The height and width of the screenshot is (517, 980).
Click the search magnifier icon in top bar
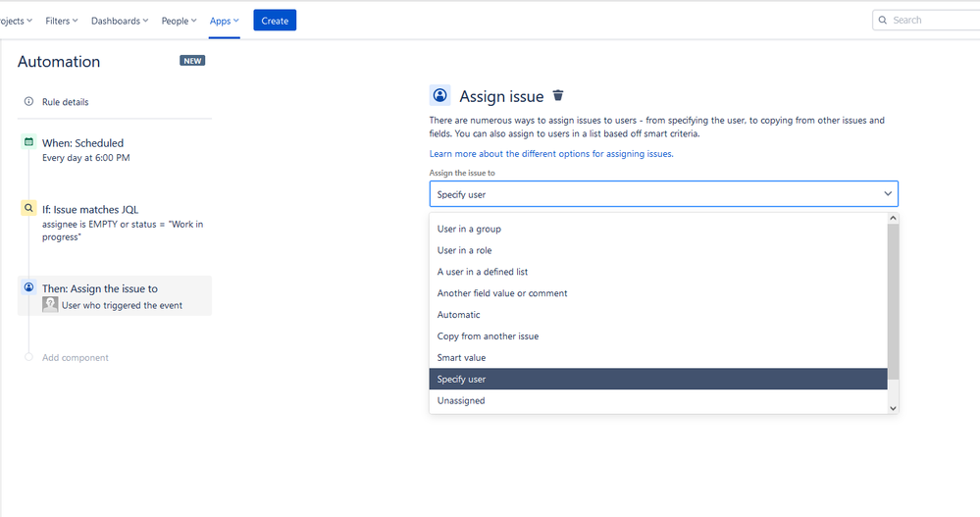(883, 20)
